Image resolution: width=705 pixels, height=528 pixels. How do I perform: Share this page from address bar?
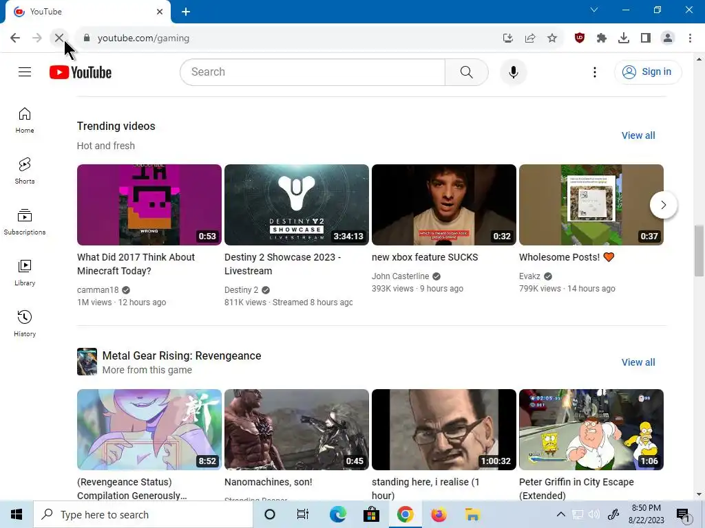coord(530,38)
